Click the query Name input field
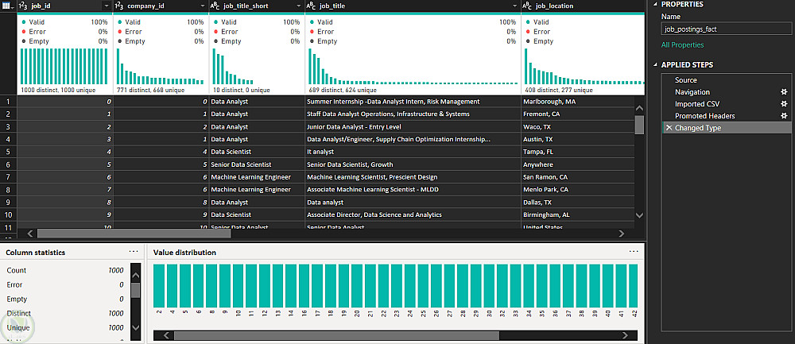Viewport: 795px width, 344px height. (x=726, y=29)
